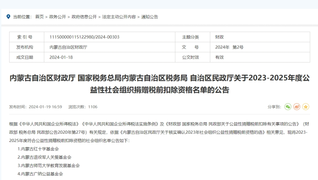Click the location pin icon before 当前位置

click(8, 17)
